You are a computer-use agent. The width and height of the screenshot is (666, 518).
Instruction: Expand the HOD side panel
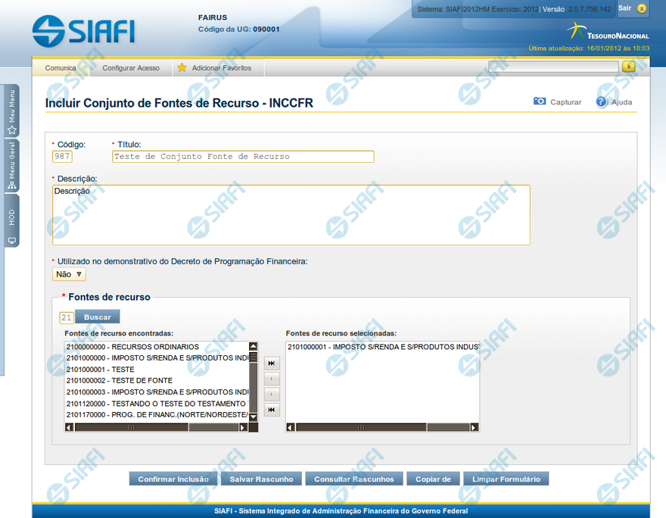click(x=11, y=220)
